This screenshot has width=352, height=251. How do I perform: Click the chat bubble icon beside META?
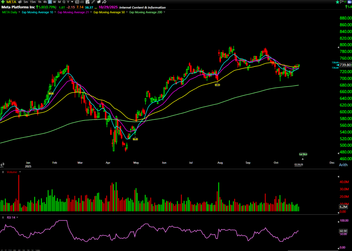tap(20, 2)
